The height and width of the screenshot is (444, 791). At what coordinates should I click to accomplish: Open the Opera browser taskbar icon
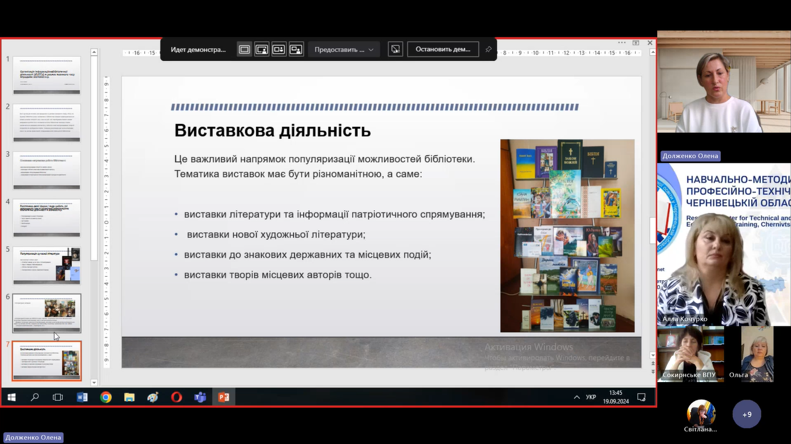click(x=176, y=397)
